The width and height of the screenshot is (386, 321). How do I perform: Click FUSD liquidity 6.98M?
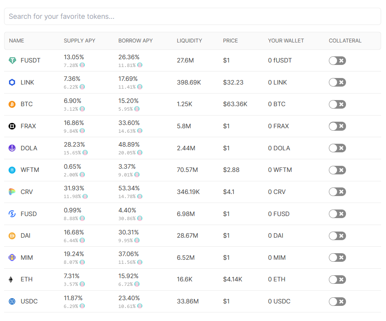tap(186, 214)
